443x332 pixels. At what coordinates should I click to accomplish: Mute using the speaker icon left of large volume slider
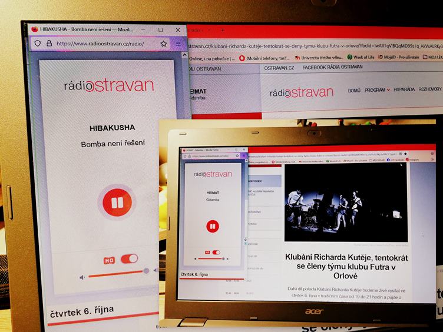(x=82, y=277)
